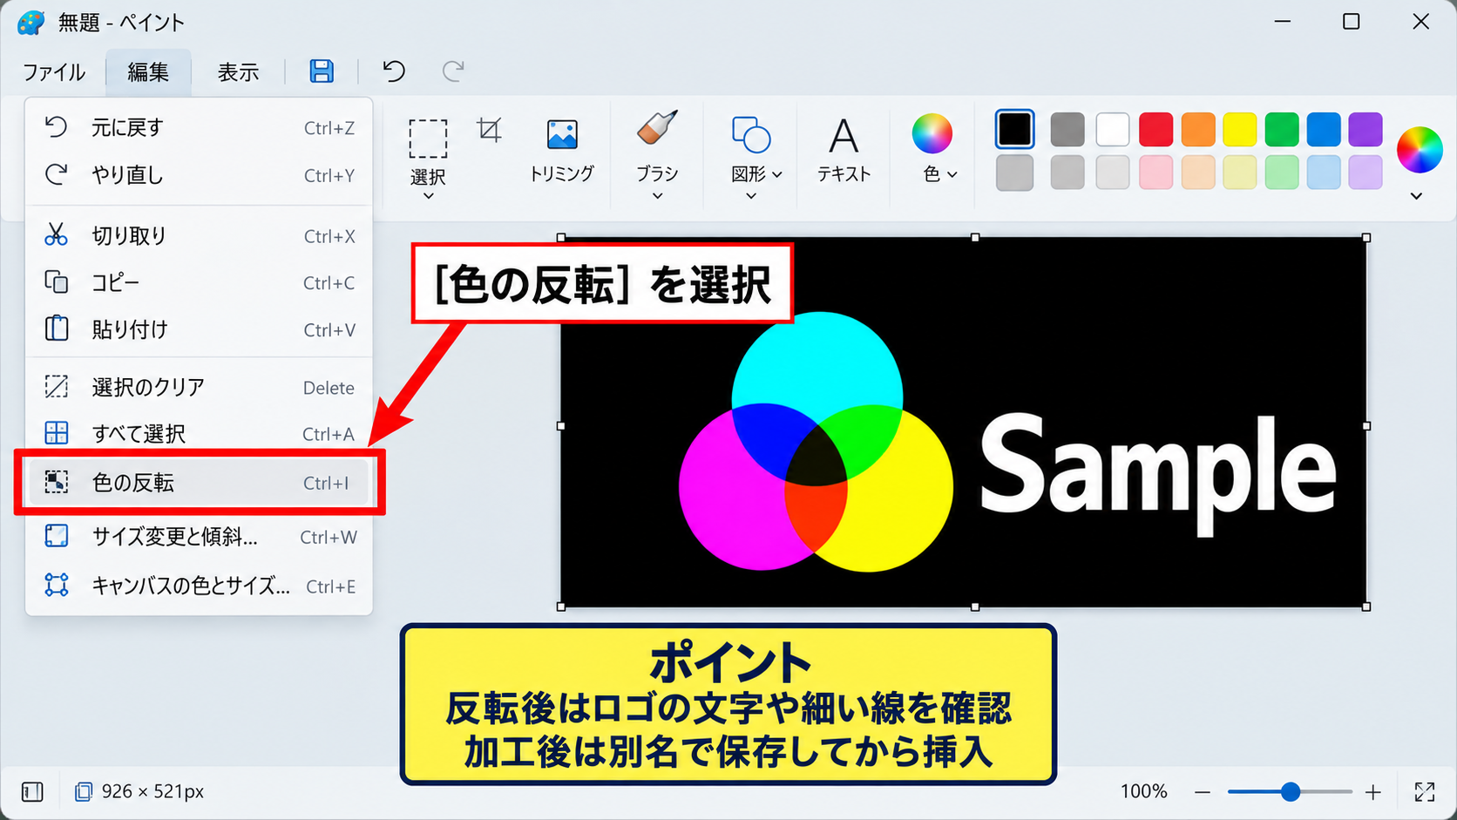
Task: Click the redo arrow in title toolbar
Action: pos(453,71)
